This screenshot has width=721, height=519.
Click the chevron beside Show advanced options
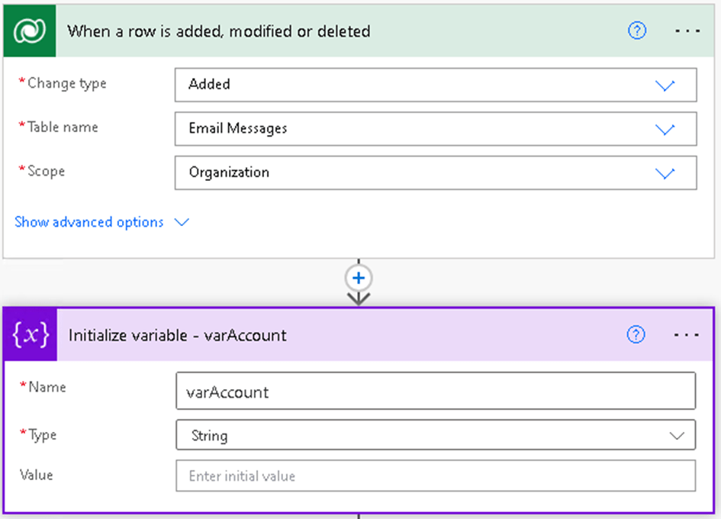(x=182, y=222)
